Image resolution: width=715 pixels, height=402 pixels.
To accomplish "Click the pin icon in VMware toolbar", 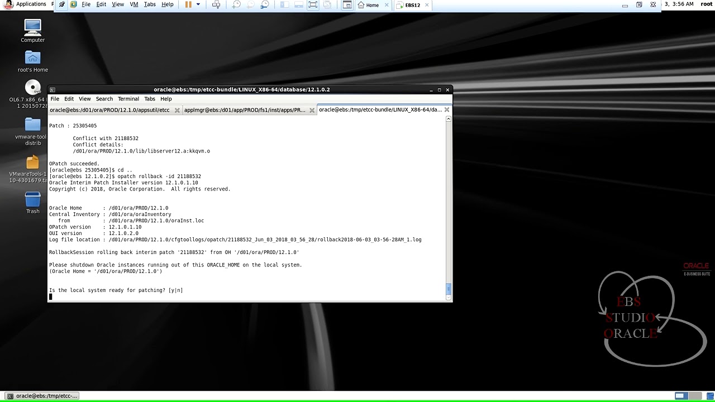I will (x=62, y=4).
